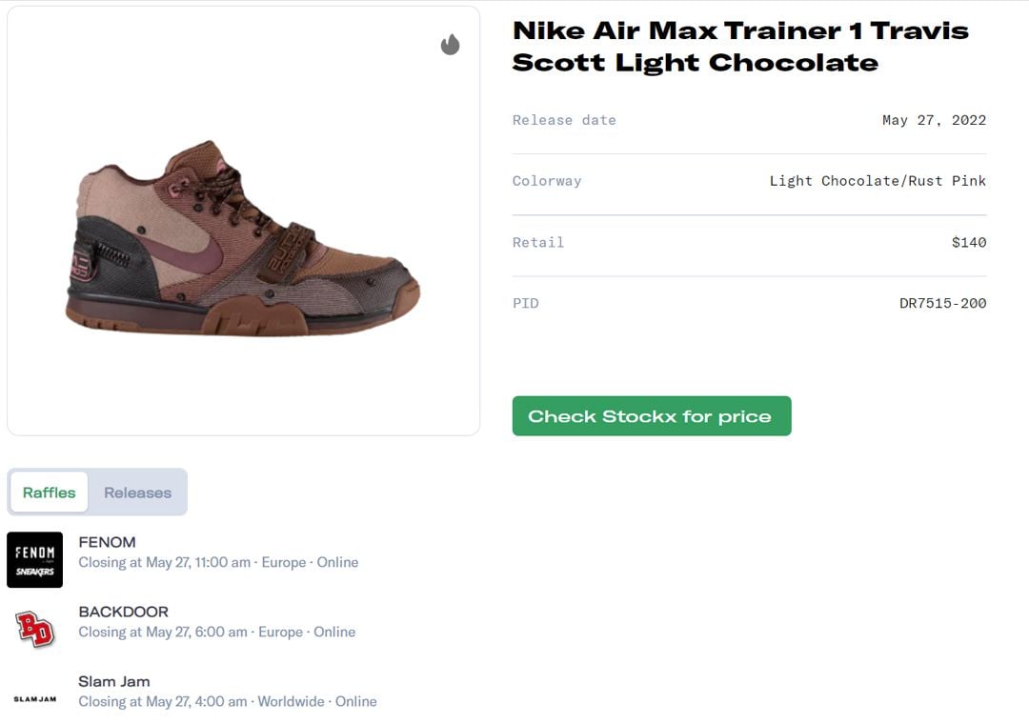This screenshot has width=1029, height=724.
Task: Click the Colorway label
Action: (x=547, y=181)
